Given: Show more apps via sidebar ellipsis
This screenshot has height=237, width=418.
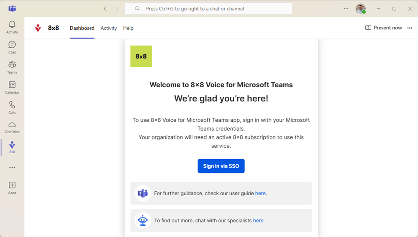Looking at the screenshot, I should (12, 167).
